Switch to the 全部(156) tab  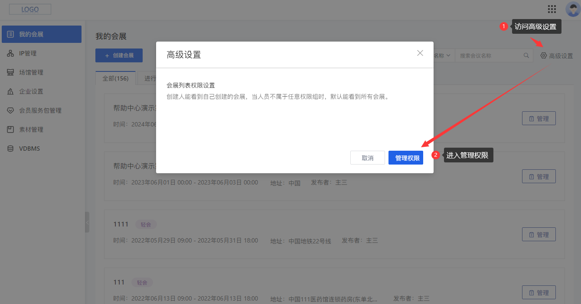[x=115, y=78]
